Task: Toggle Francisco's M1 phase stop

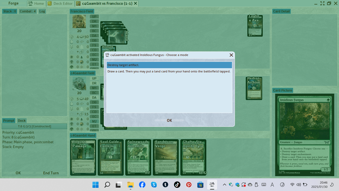Action: [x=94, y=26]
